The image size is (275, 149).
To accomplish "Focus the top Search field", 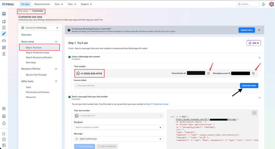I will tap(248, 4).
